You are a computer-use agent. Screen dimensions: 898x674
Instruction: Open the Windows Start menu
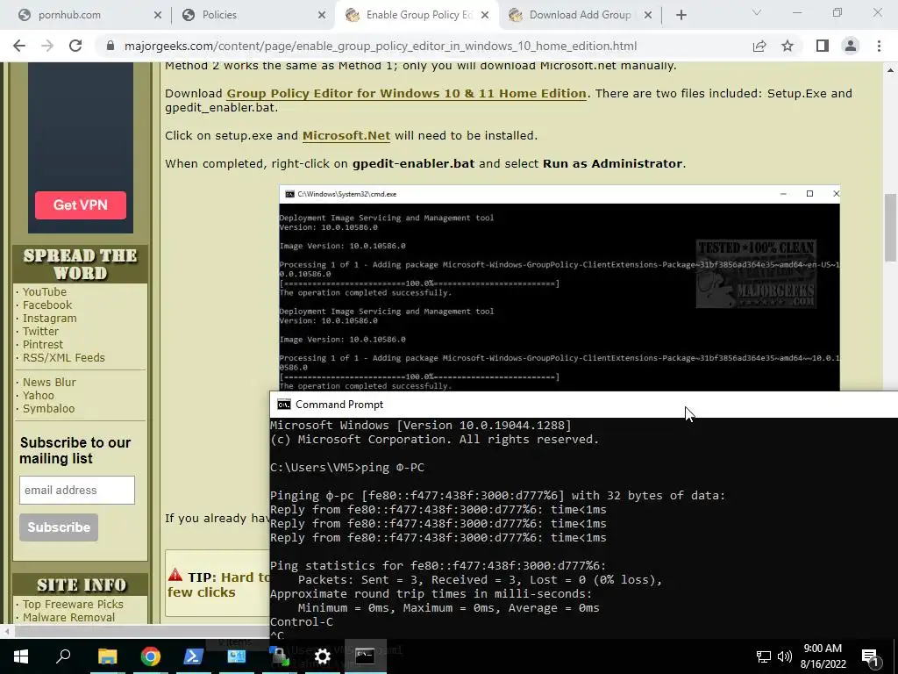point(21,656)
